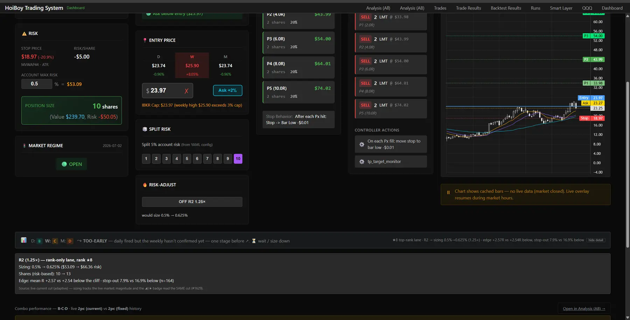Click the curved arrow icon before TOO-EARLY
The image size is (630, 320).
(79, 241)
